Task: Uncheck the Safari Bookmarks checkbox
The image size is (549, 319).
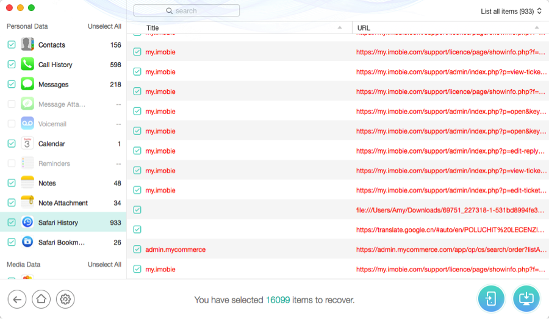Action: [12, 242]
